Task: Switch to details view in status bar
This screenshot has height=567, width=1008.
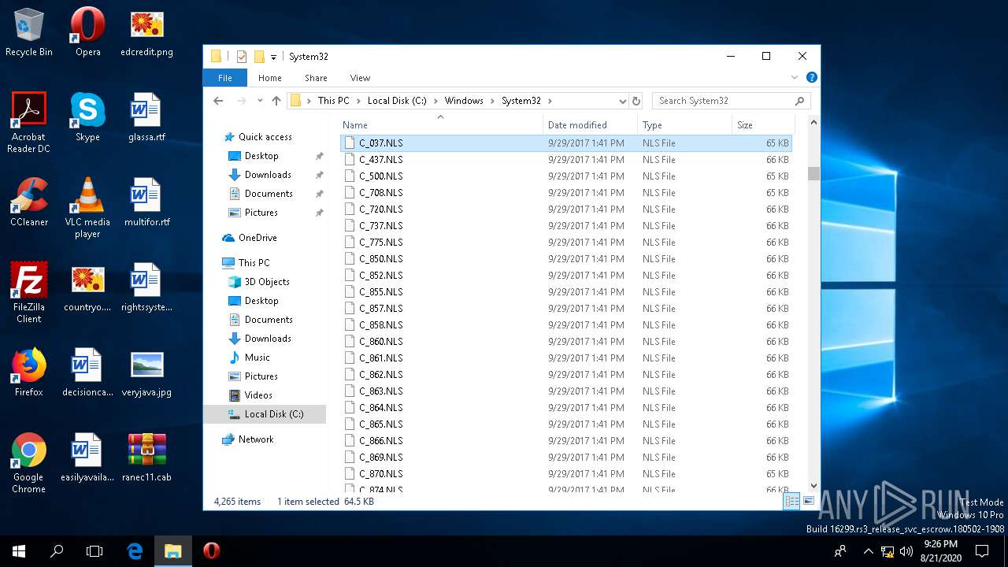Action: [x=792, y=502]
